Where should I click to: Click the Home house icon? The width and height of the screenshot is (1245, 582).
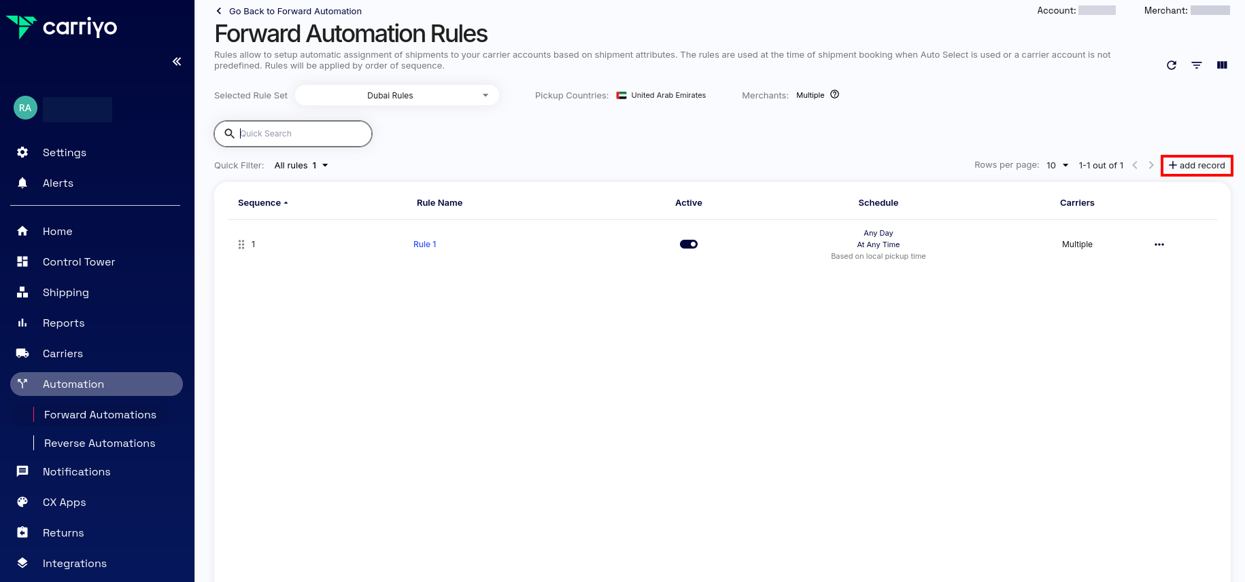coord(22,231)
